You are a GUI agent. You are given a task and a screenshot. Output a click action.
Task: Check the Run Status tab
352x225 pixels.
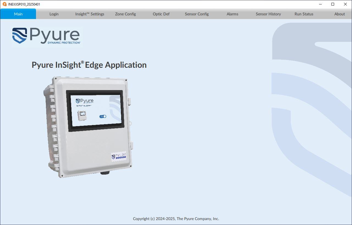pyautogui.click(x=304, y=14)
